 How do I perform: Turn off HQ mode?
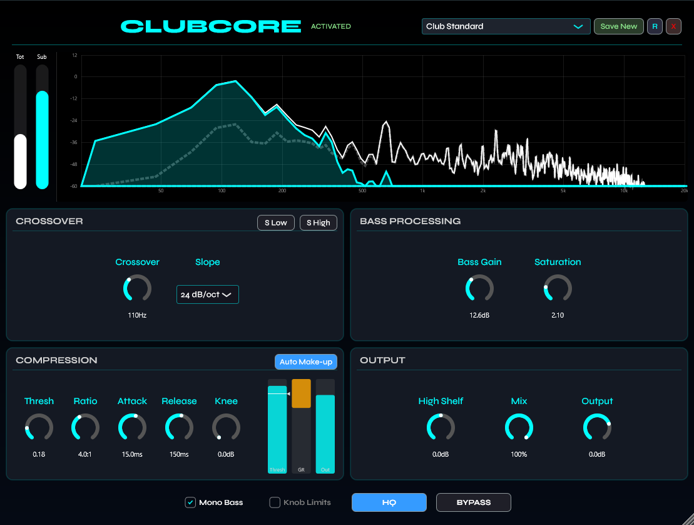389,502
